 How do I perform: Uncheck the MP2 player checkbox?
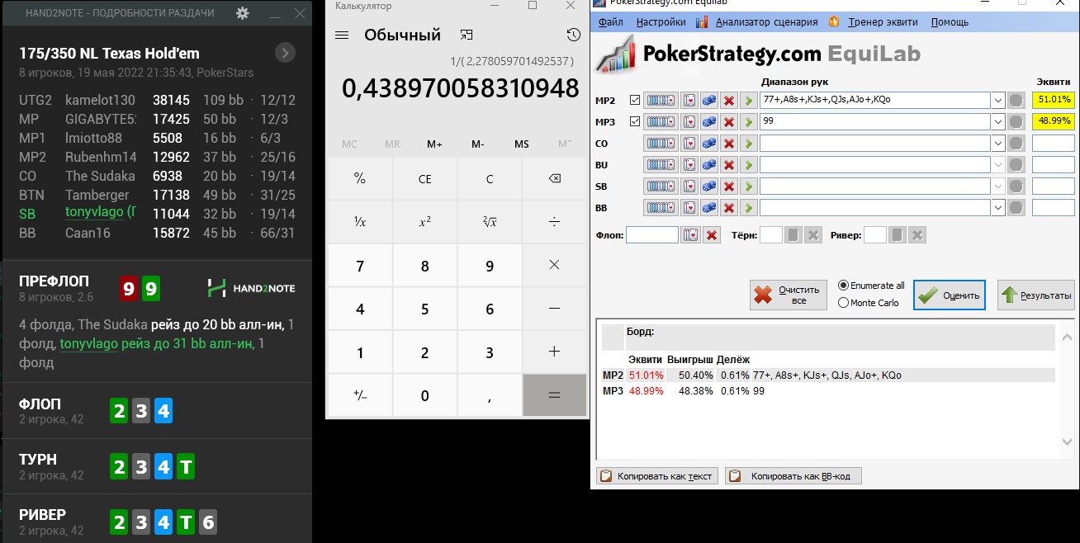[x=635, y=100]
